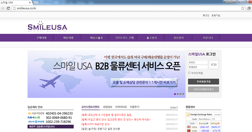The image size is (252, 132).
Task: Click the browser forward arrow
Action: click(2, 8)
